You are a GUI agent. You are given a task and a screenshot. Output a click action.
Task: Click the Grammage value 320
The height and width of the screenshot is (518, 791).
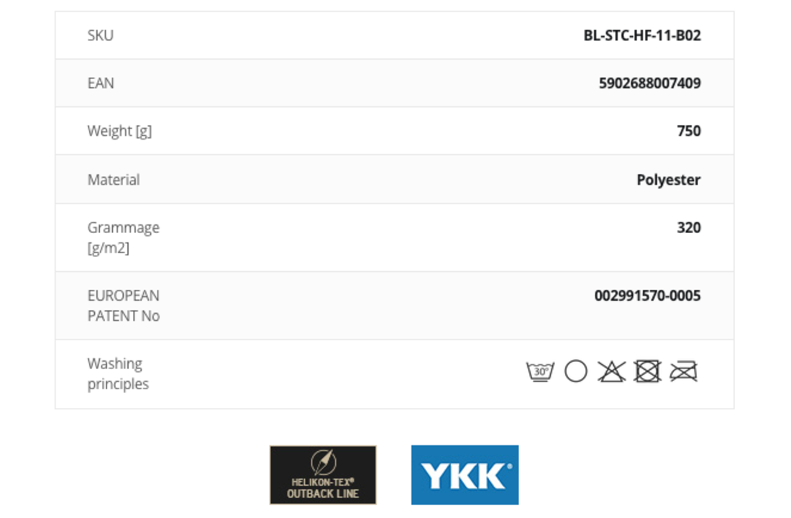689,227
